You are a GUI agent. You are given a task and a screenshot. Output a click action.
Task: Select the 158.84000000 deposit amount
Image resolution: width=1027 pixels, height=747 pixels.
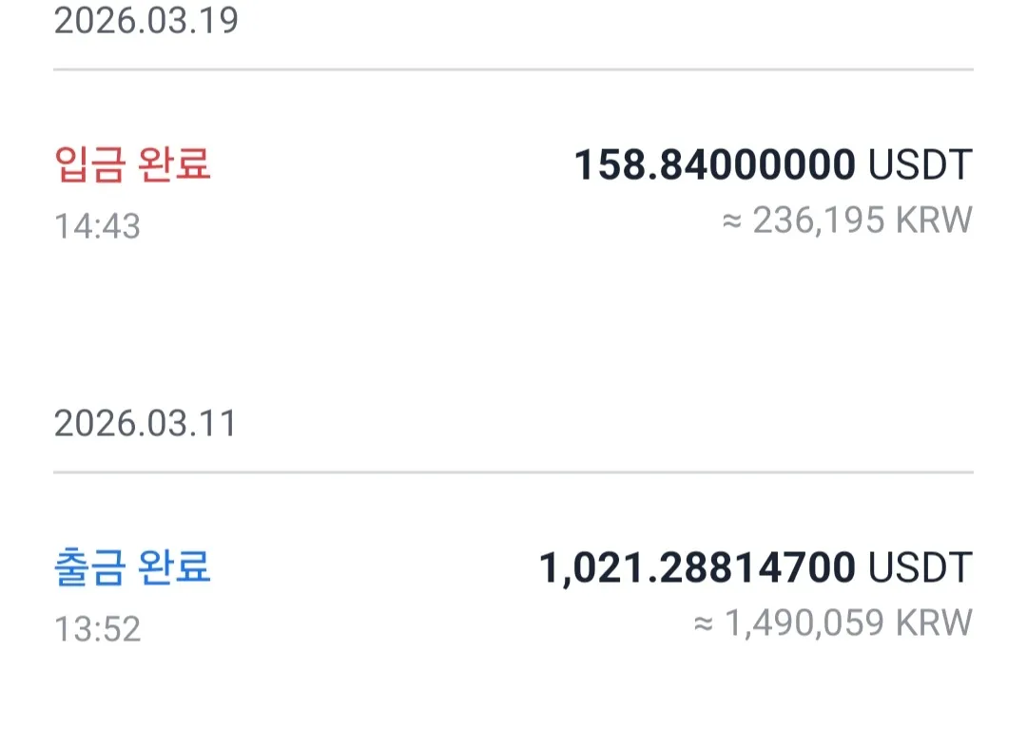pyautogui.click(x=714, y=165)
